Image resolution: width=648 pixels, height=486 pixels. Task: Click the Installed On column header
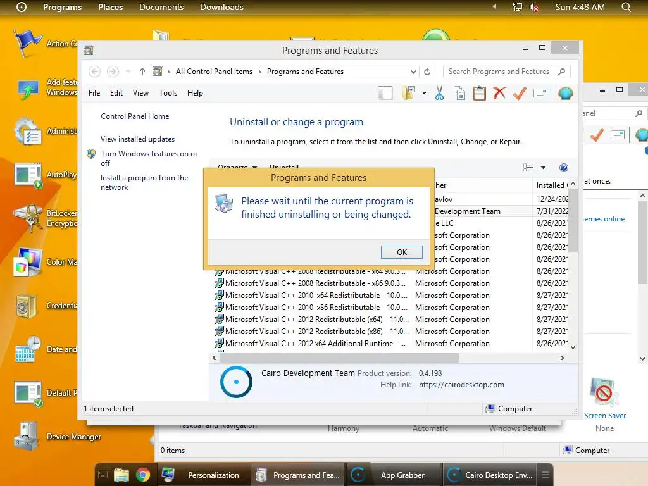tap(551, 185)
